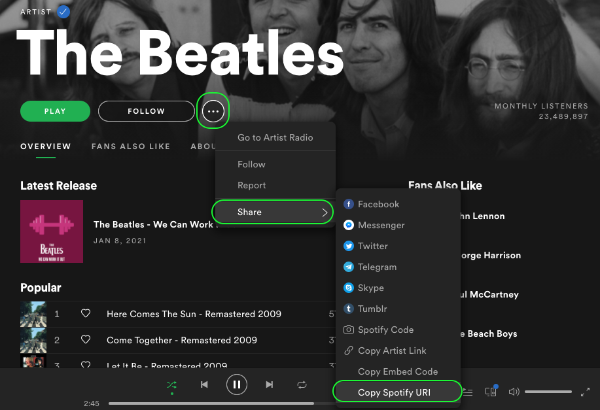Switch to the Overview tab

pos(46,146)
